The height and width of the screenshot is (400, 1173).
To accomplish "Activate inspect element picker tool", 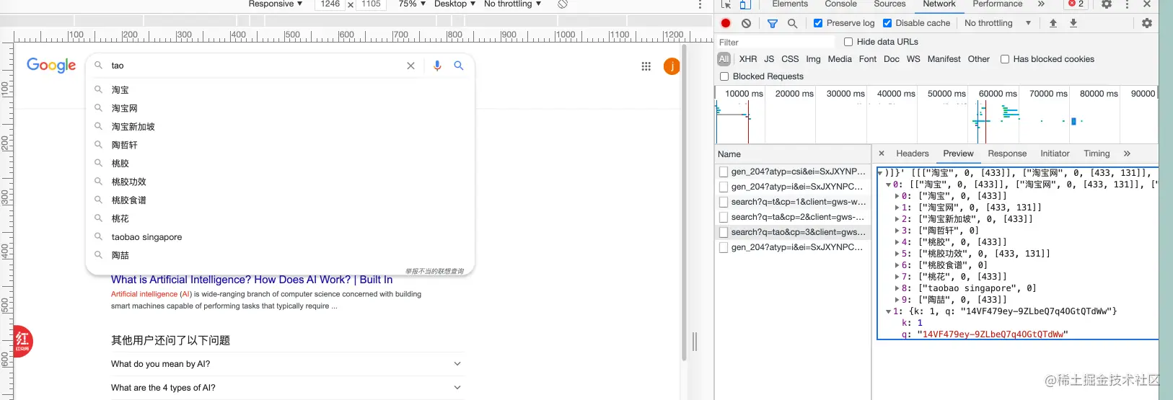I will coord(726,4).
